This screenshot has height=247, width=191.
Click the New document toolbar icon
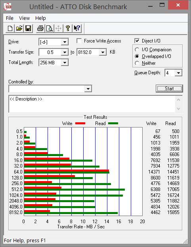10,29
